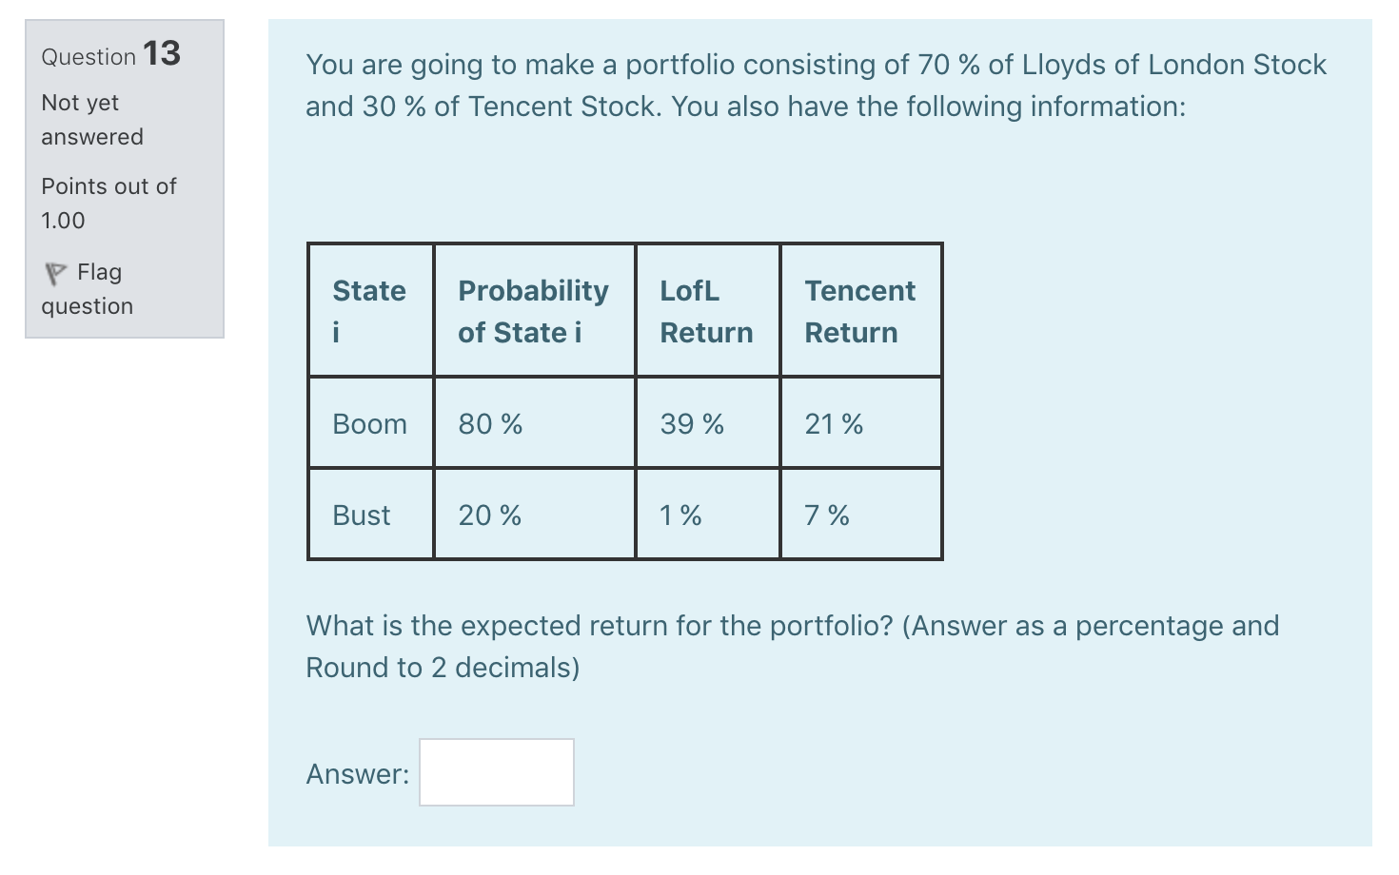Viewport: 1399px width, 875px height.
Task: Select the question description text
Action: click(815, 85)
